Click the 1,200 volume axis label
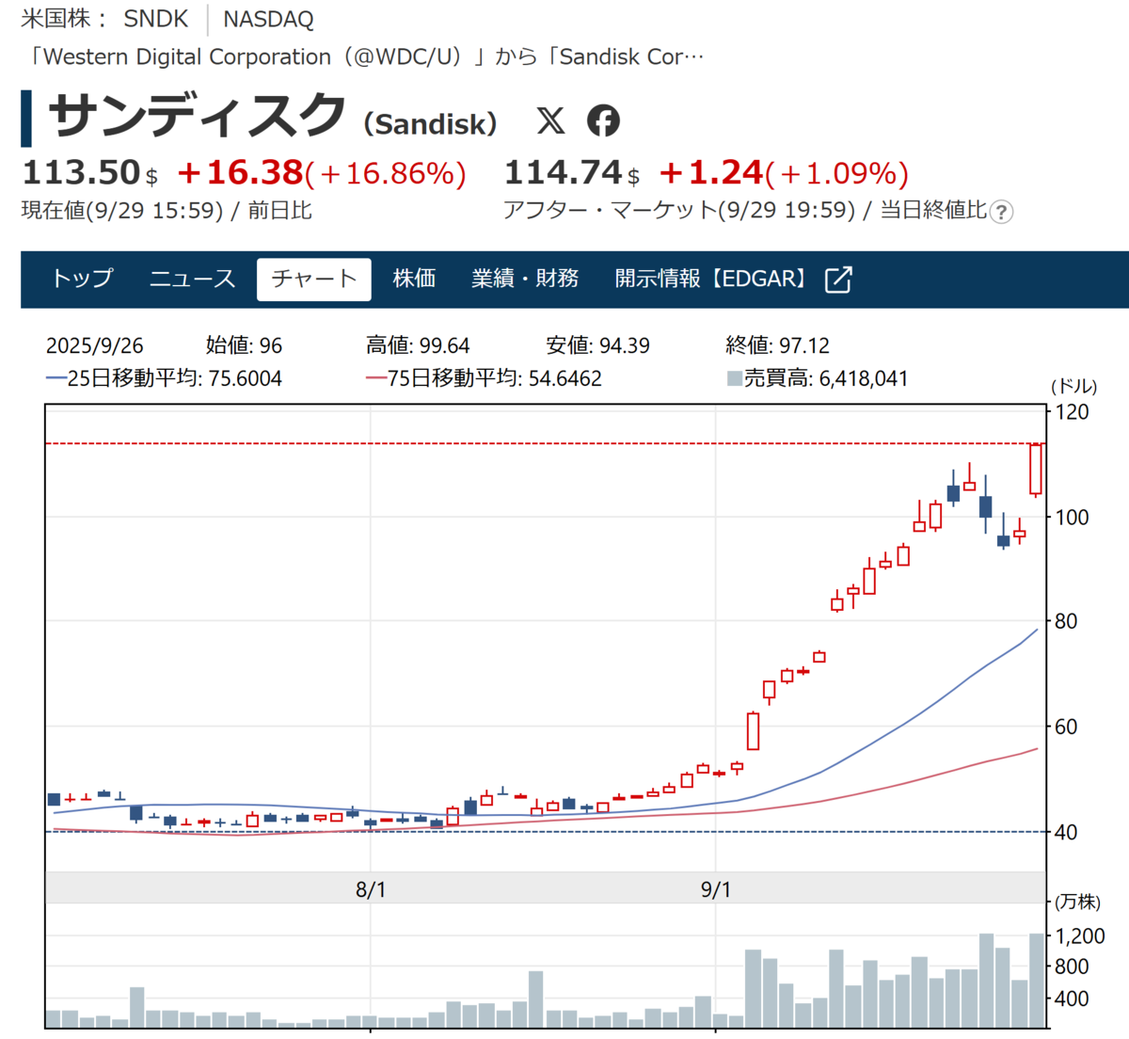Image resolution: width=1129 pixels, height=1039 pixels. pos(1080,935)
